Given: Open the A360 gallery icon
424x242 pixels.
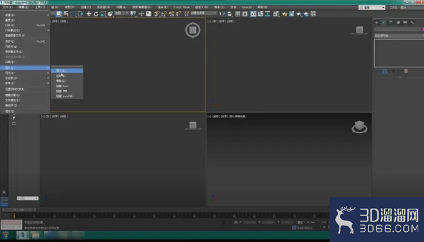Looking at the screenshot, I should (313, 14).
